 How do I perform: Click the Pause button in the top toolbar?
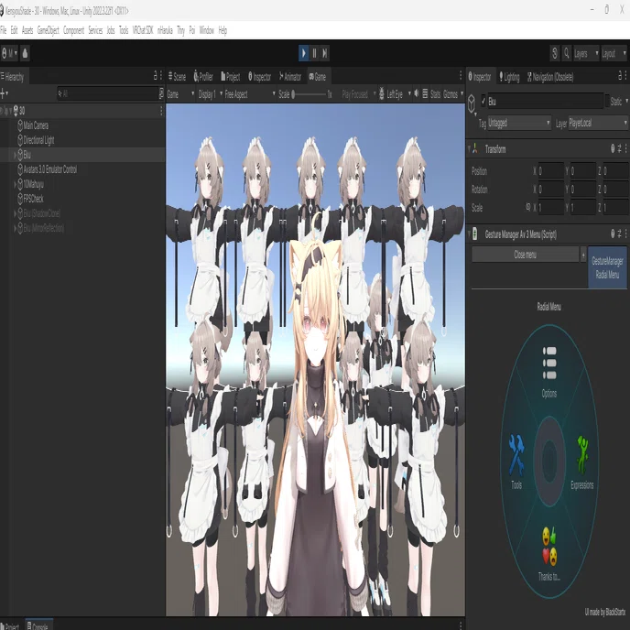click(x=315, y=53)
